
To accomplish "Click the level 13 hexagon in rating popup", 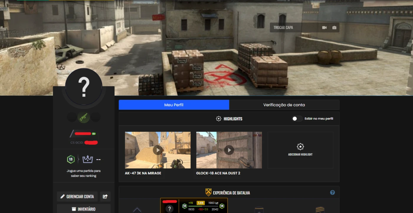I will point(185,206).
